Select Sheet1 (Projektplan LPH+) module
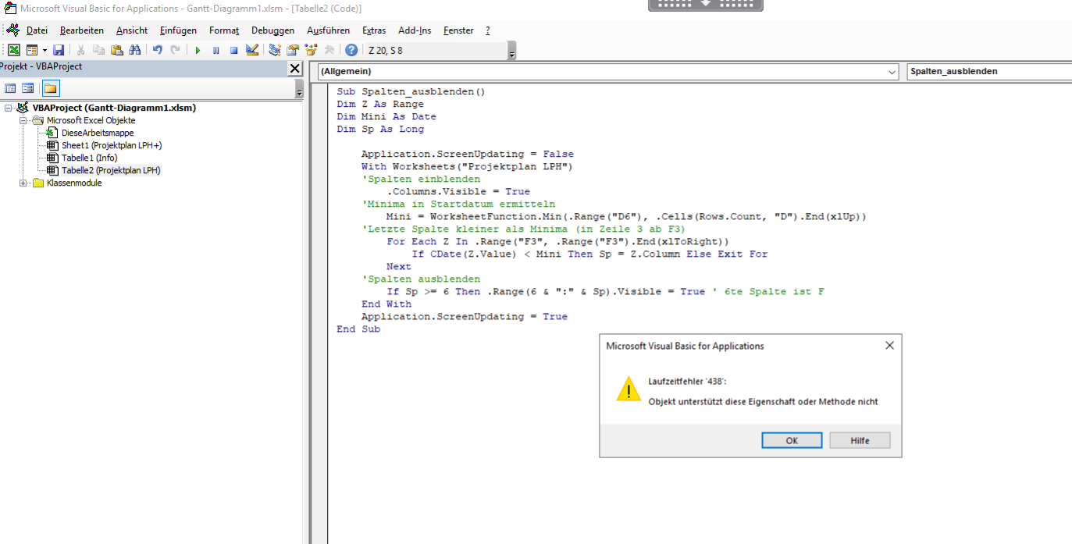Viewport: 1072px width, 544px height. tap(112, 145)
